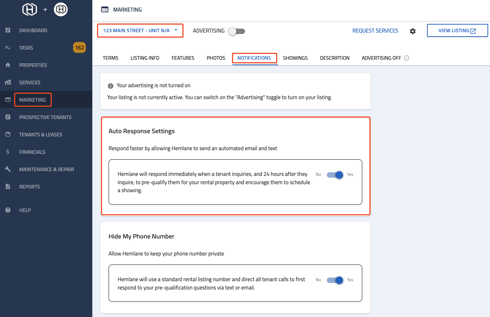Switch to the Listing Info tab
The width and height of the screenshot is (490, 317).
pos(145,58)
